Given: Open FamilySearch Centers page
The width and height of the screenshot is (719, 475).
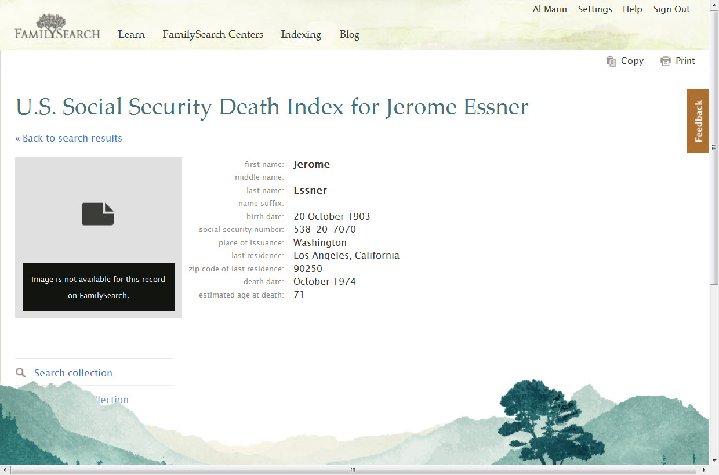Looking at the screenshot, I should 213,35.
